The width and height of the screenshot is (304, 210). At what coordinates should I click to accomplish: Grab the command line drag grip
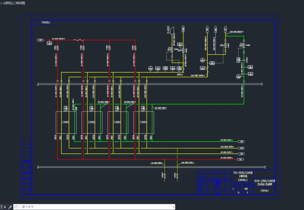[1, 207]
